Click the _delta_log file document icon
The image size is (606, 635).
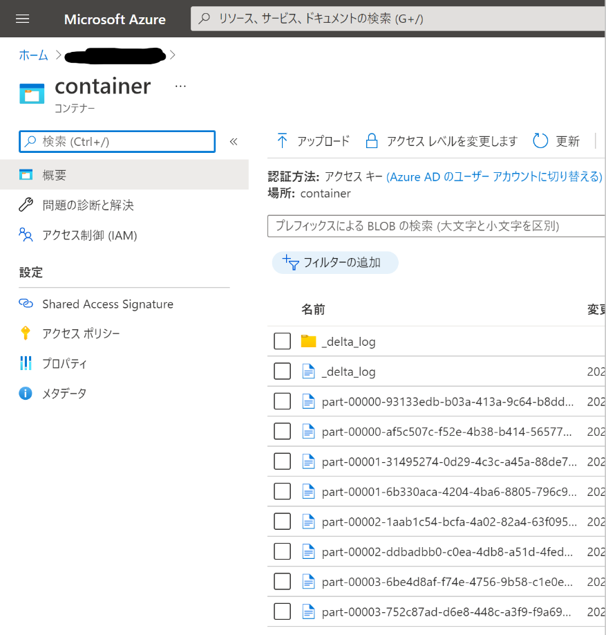click(308, 371)
